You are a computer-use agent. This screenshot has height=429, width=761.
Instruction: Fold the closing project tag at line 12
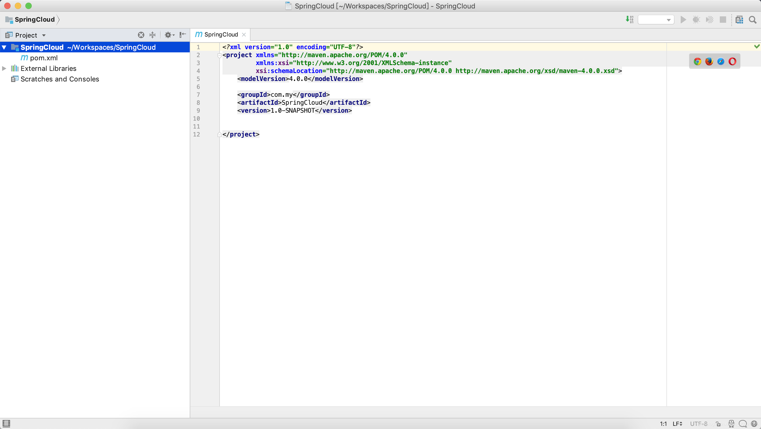[x=220, y=135]
